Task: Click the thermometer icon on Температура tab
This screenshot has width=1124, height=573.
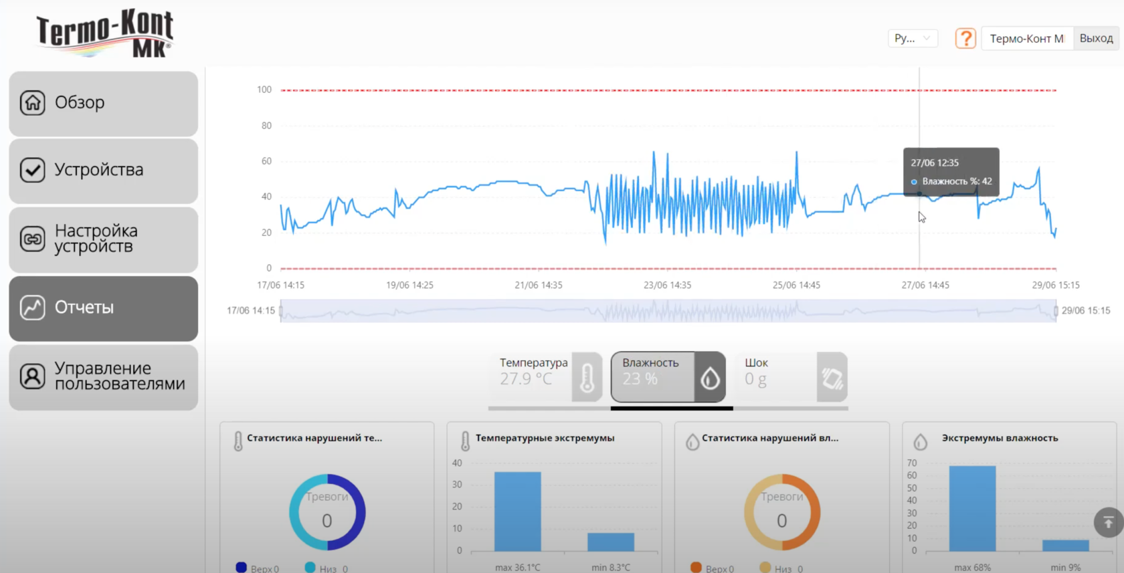Action: pyautogui.click(x=587, y=378)
